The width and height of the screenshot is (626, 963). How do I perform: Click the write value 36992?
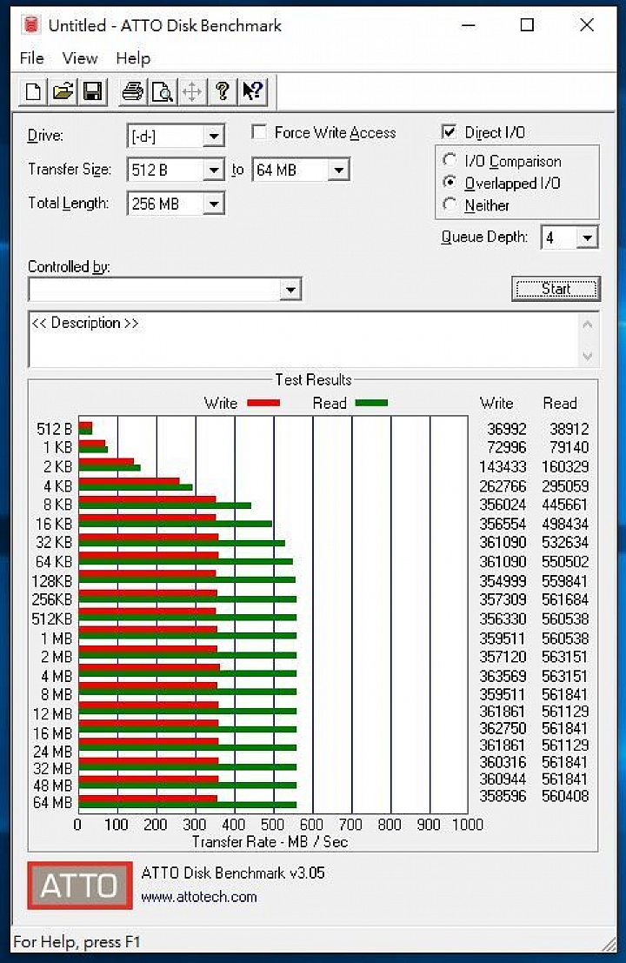click(506, 429)
